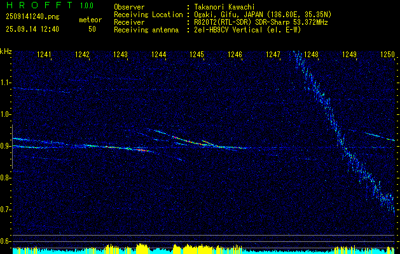This screenshot has width=400, height=254.
Task: Click the 1249 time marker
Action: 350,54
